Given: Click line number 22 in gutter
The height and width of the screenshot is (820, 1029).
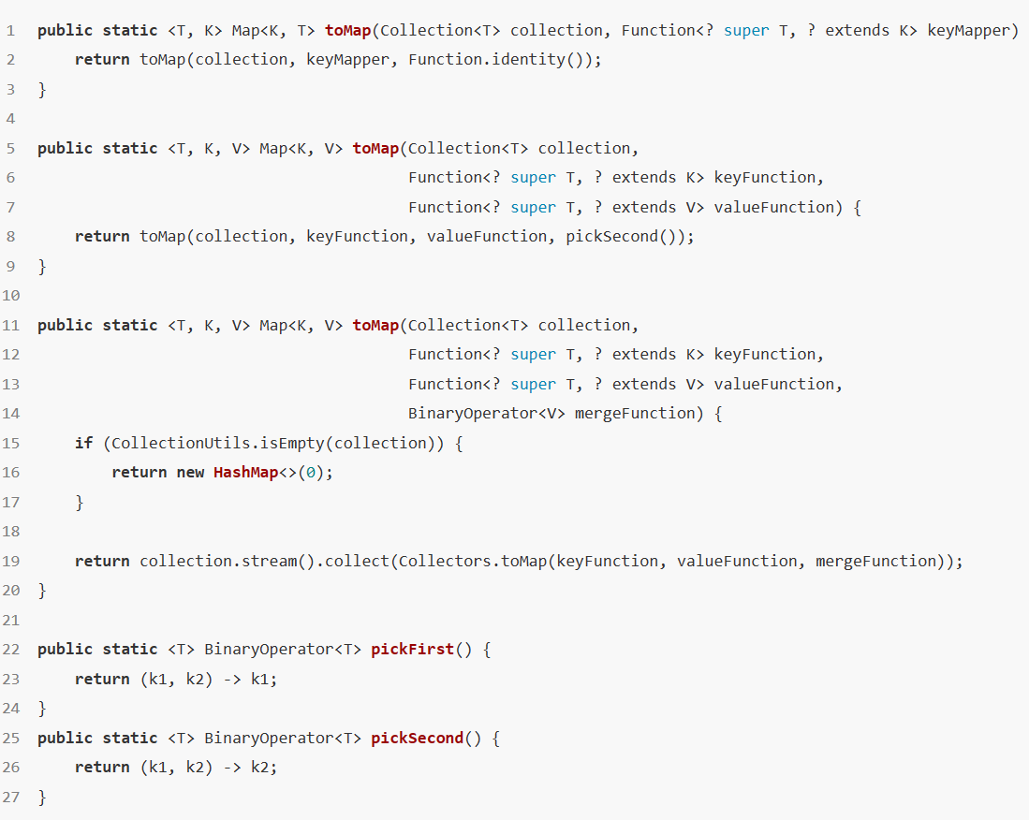Looking at the screenshot, I should (x=10, y=650).
